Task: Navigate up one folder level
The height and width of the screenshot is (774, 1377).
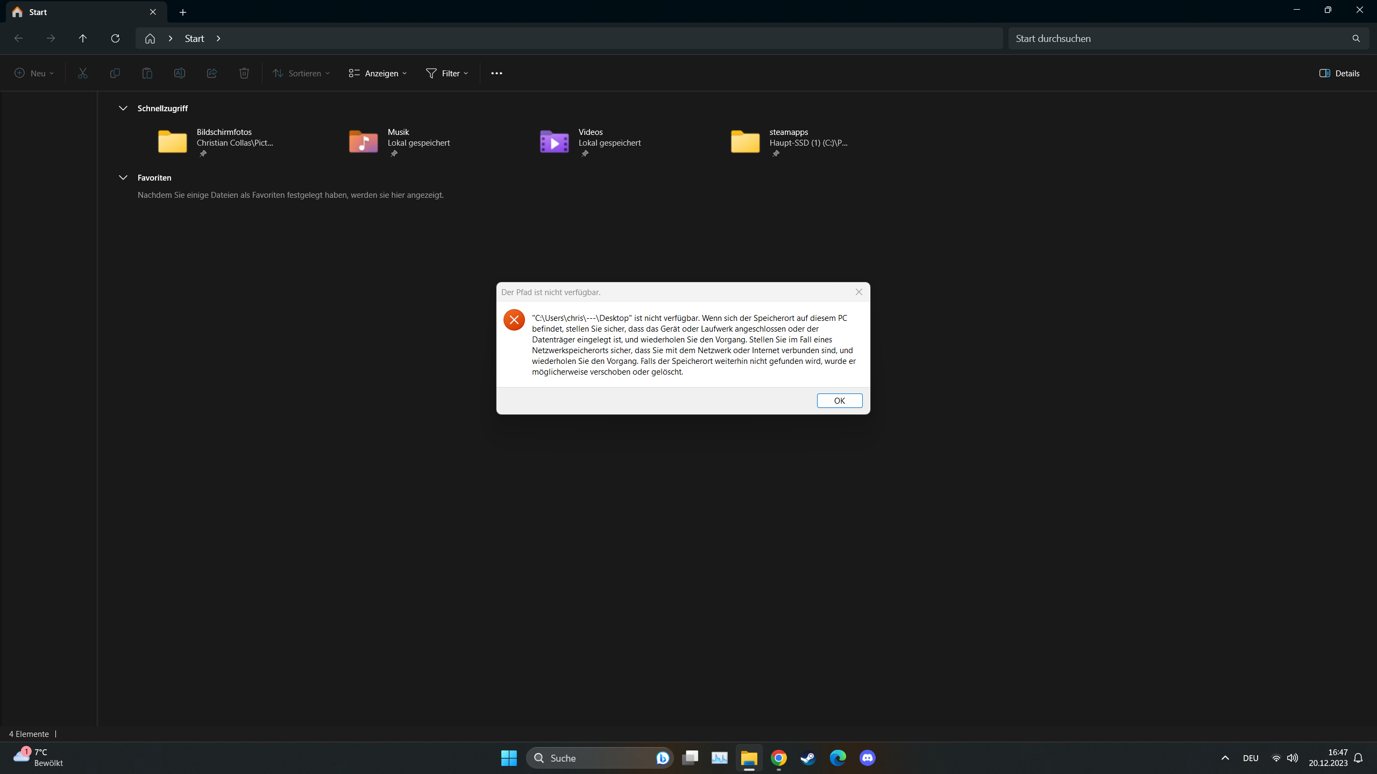Action: click(82, 38)
